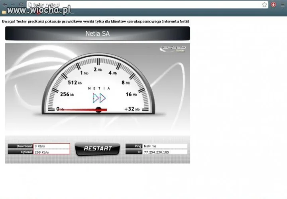
Task: Select the Download result field
Action: point(51,146)
